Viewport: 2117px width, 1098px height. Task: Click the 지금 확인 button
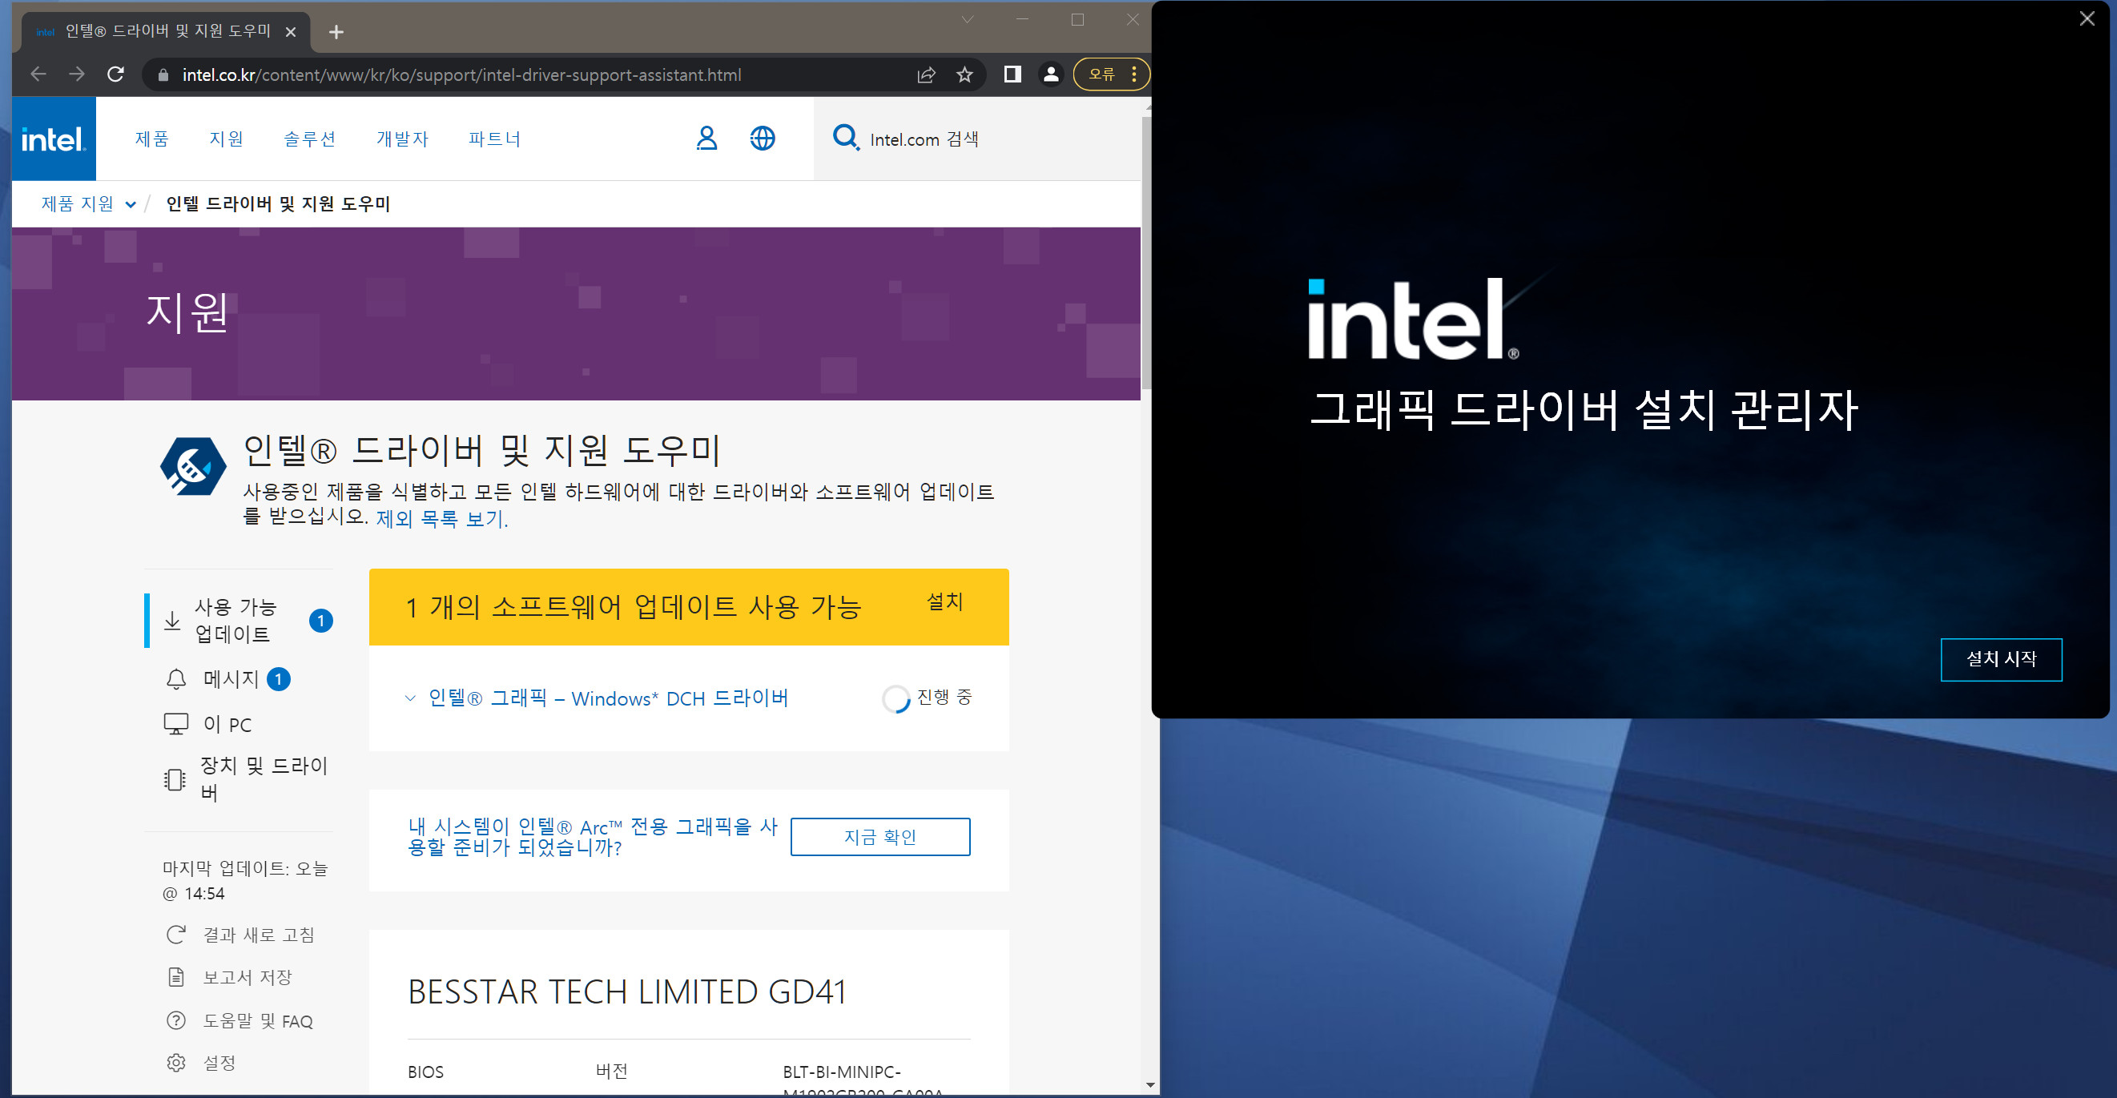pos(880,837)
